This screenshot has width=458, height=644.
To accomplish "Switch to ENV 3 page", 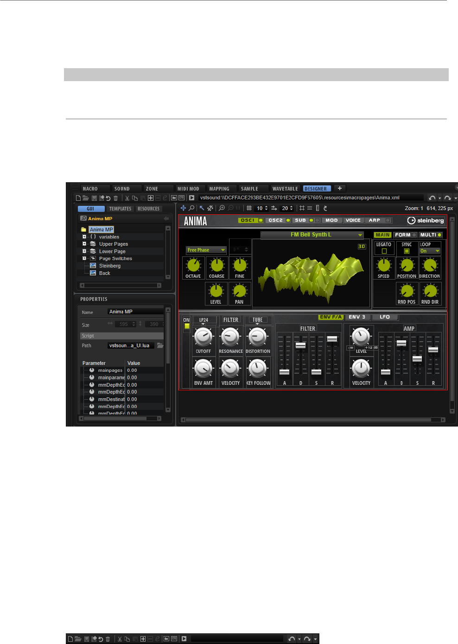I will click(357, 317).
